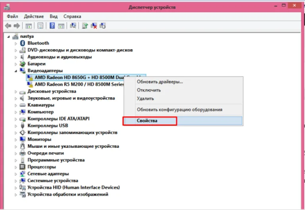
Task: Click the Update driver toolbar icon with green arrow
Action: point(85,26)
